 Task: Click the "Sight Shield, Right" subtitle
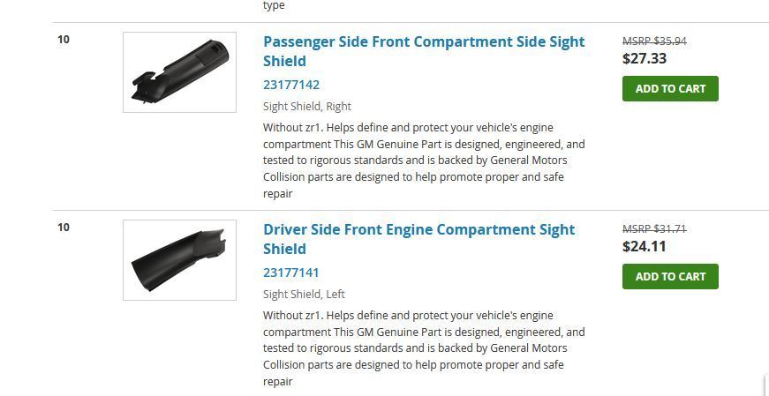tap(307, 107)
